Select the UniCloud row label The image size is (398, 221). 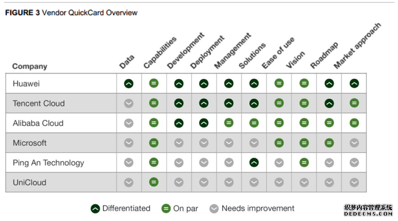click(29, 182)
